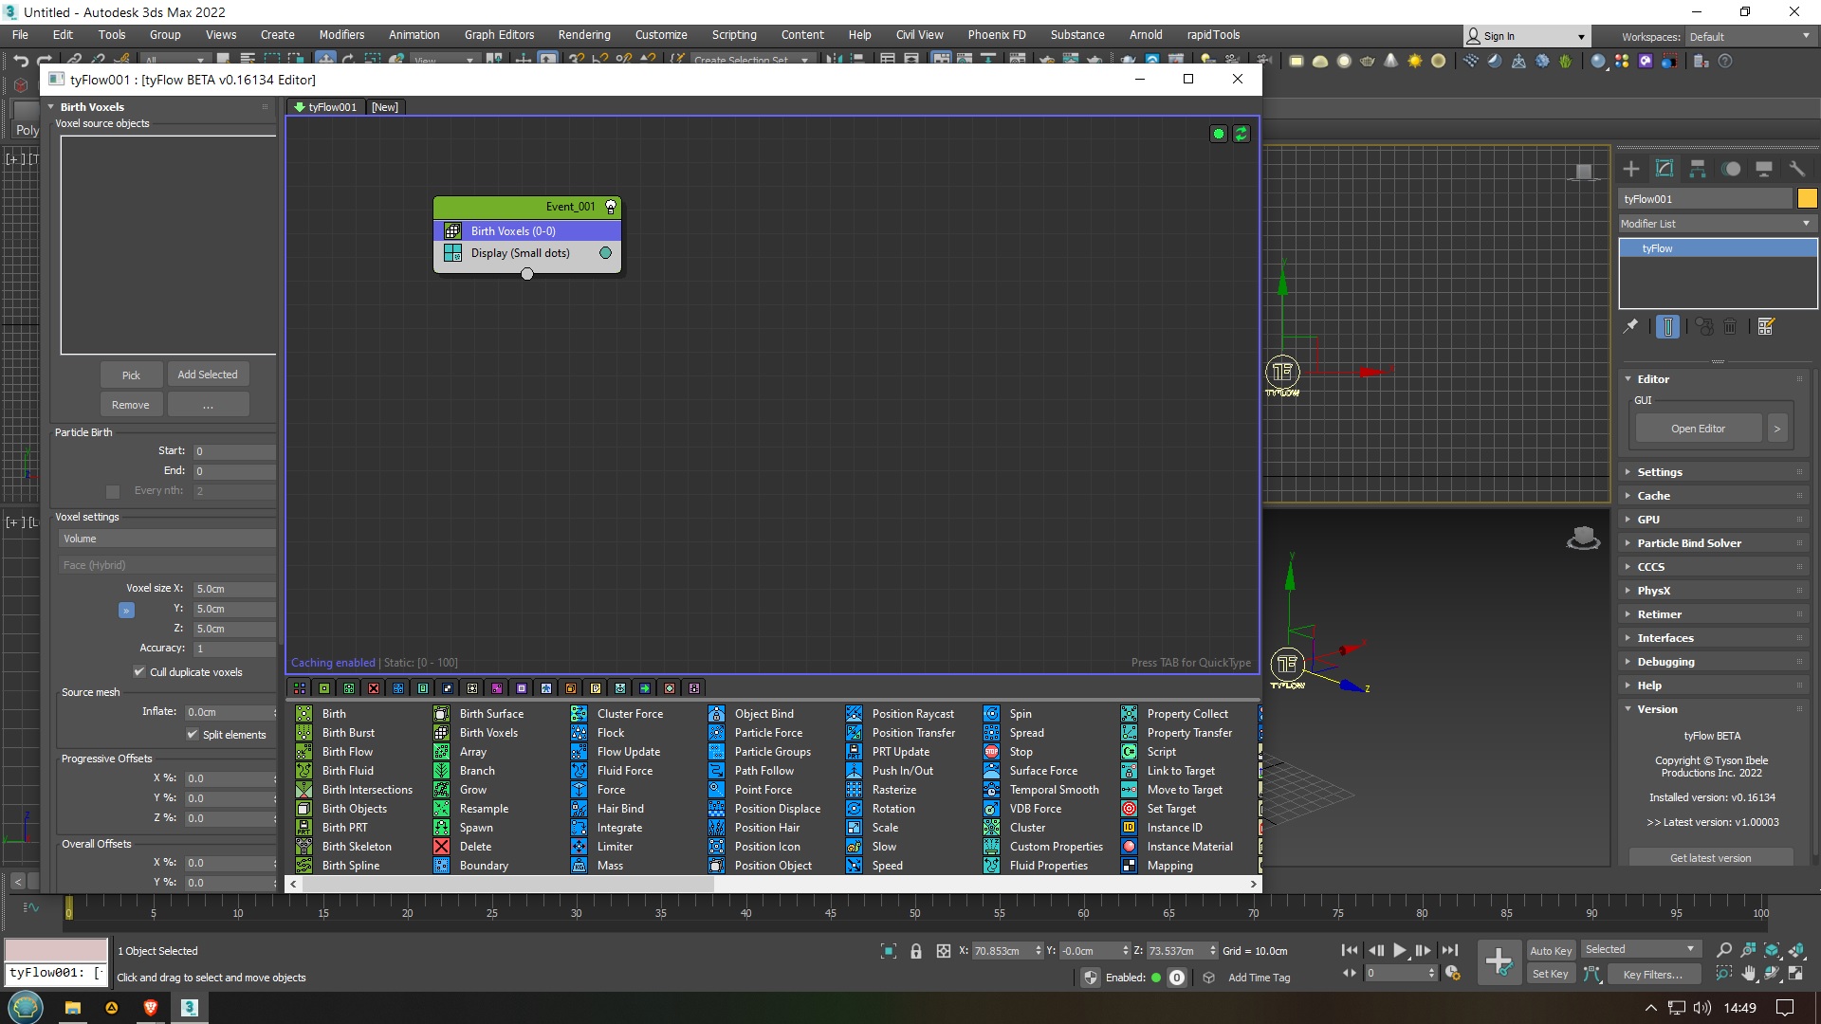Click the red Delete operator icon
This screenshot has width=1821, height=1024.
pyautogui.click(x=441, y=847)
